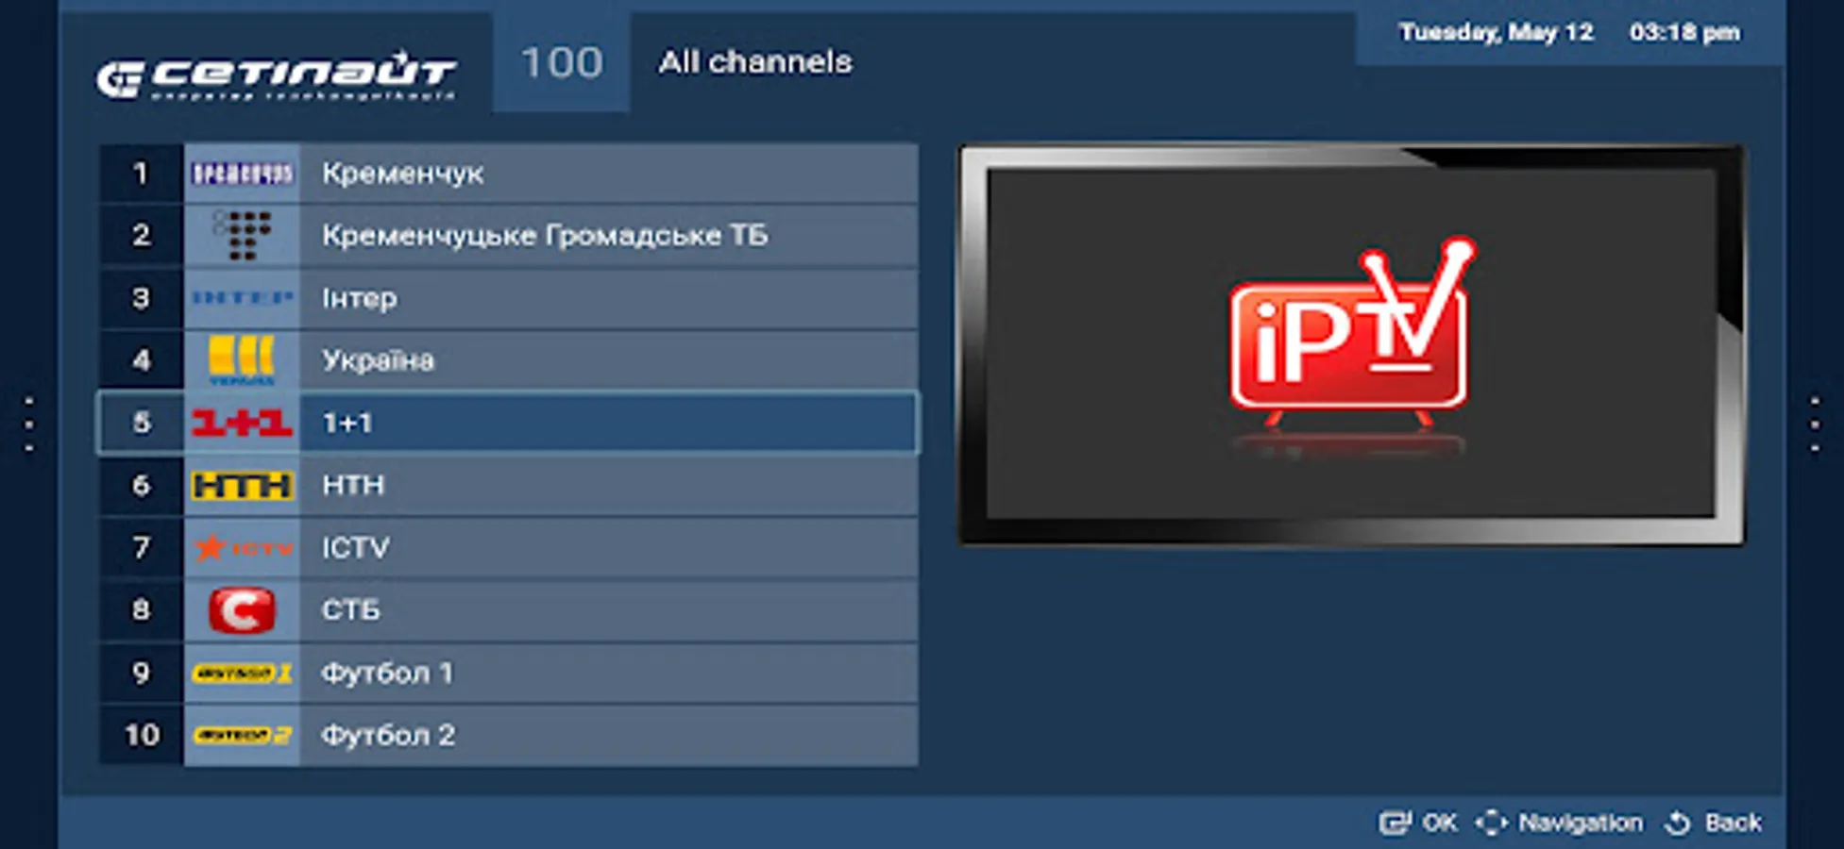Choose the Кременчуцьке Громадське ТБ channel name
1844x849 pixels.
click(x=545, y=235)
